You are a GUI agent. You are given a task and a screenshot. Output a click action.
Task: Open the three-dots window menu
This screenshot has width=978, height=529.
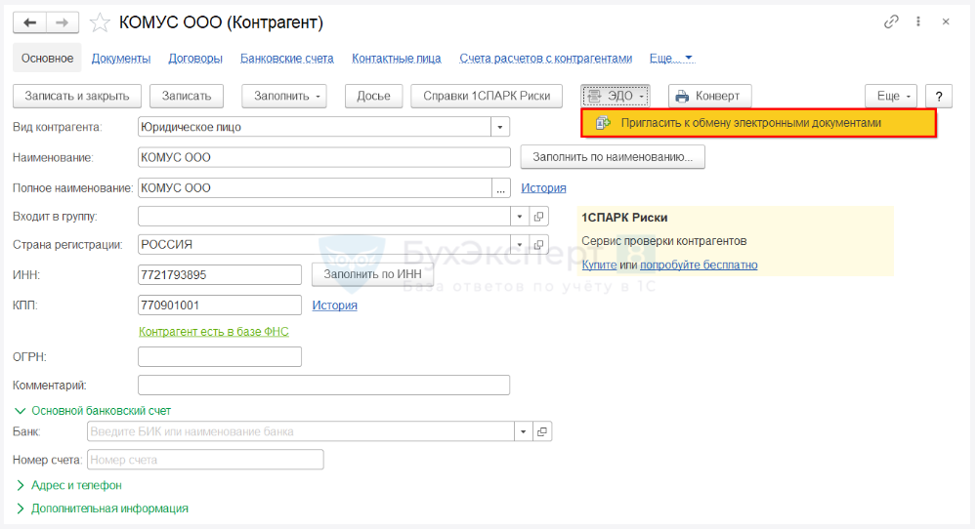918,21
